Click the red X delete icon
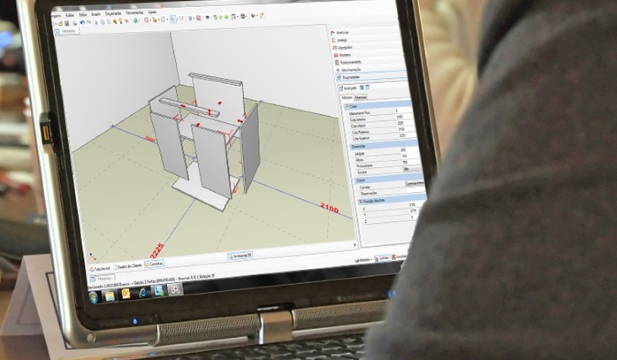Screen dimensions: 617x360 tap(126, 21)
